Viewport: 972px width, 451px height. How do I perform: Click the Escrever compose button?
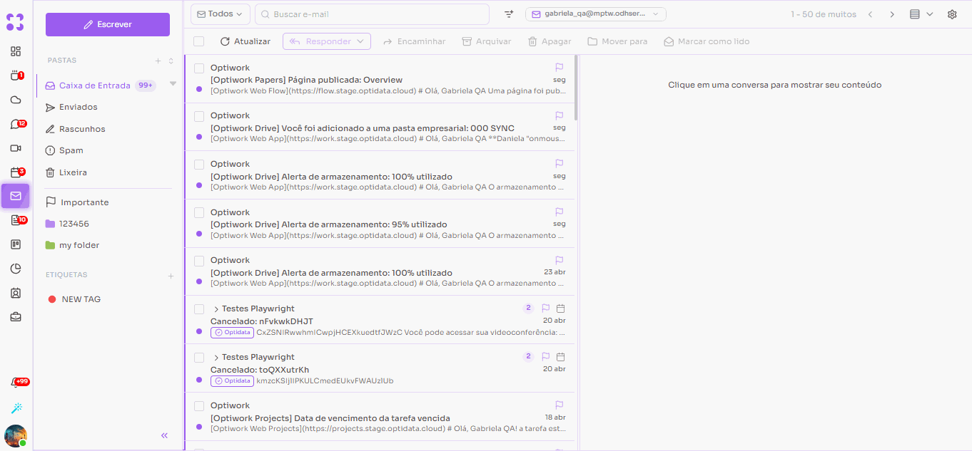pos(108,24)
